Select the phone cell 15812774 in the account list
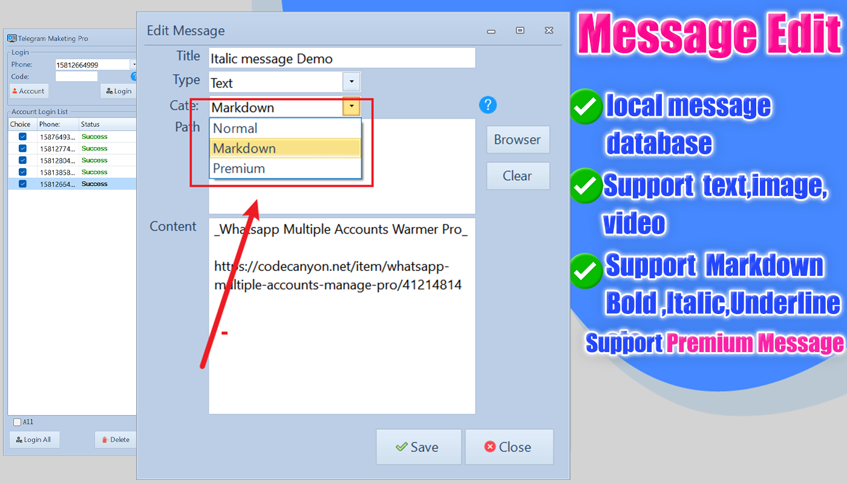847x484 pixels. [57, 148]
